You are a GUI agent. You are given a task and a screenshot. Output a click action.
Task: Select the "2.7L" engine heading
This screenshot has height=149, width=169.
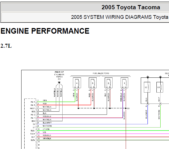pos(6,46)
